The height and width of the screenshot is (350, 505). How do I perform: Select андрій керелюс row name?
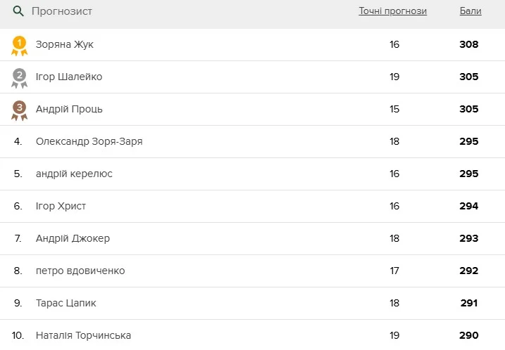pos(74,174)
